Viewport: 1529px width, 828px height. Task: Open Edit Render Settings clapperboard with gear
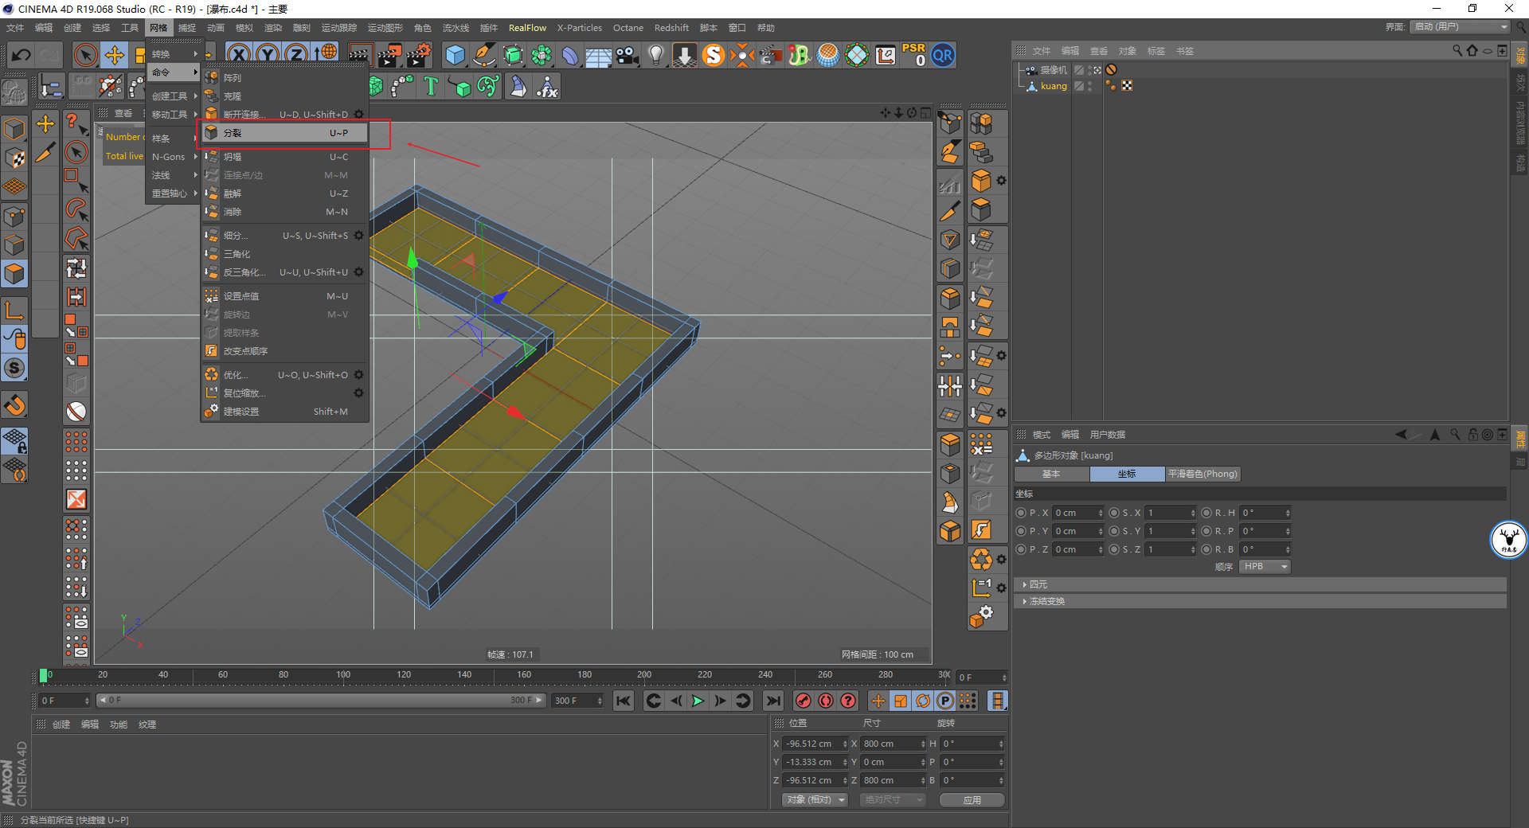point(419,55)
